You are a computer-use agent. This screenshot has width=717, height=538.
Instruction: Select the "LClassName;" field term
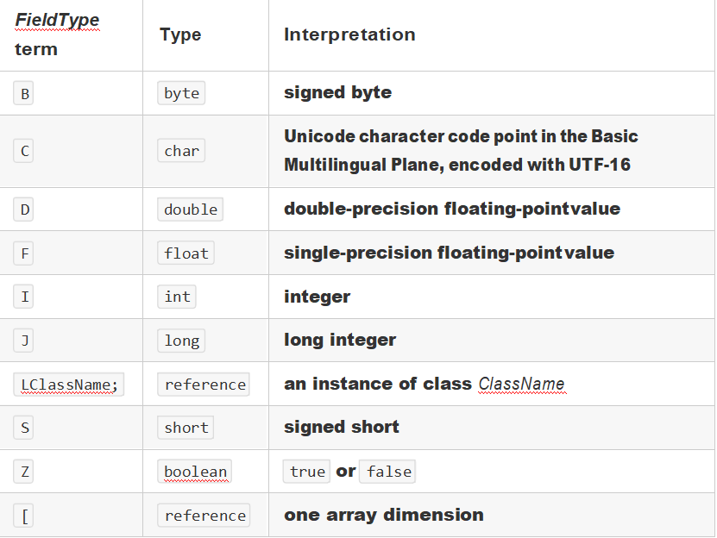coord(68,385)
